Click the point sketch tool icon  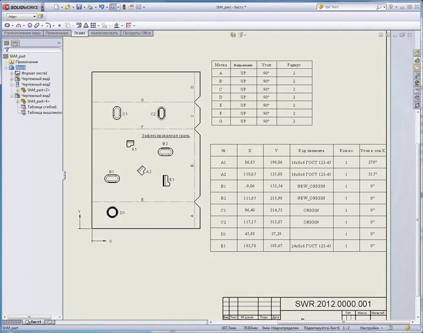(x=59, y=25)
